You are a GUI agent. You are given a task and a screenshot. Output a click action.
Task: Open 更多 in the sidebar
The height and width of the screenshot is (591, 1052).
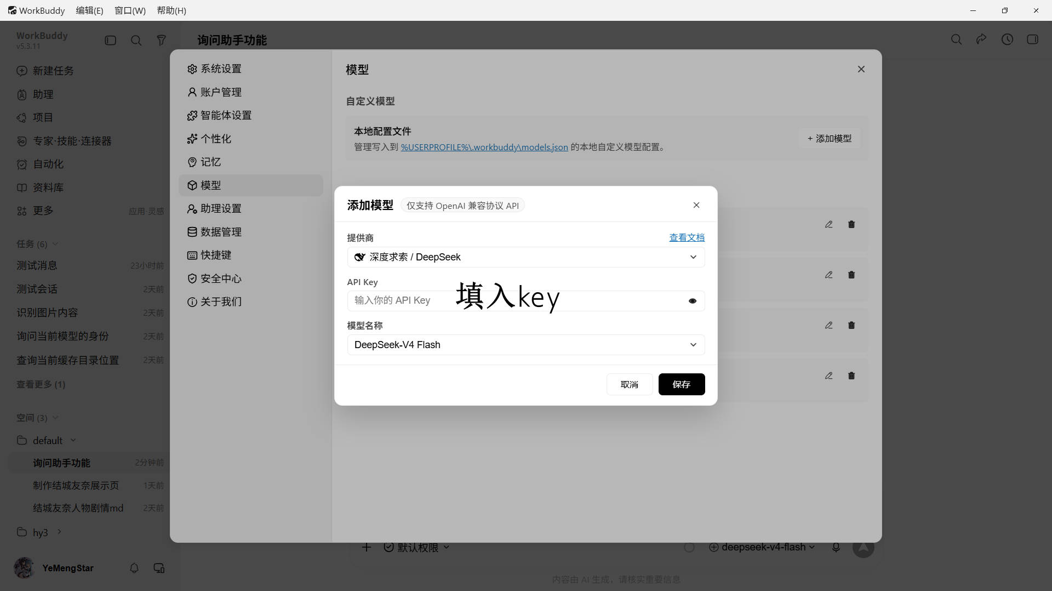point(36,211)
